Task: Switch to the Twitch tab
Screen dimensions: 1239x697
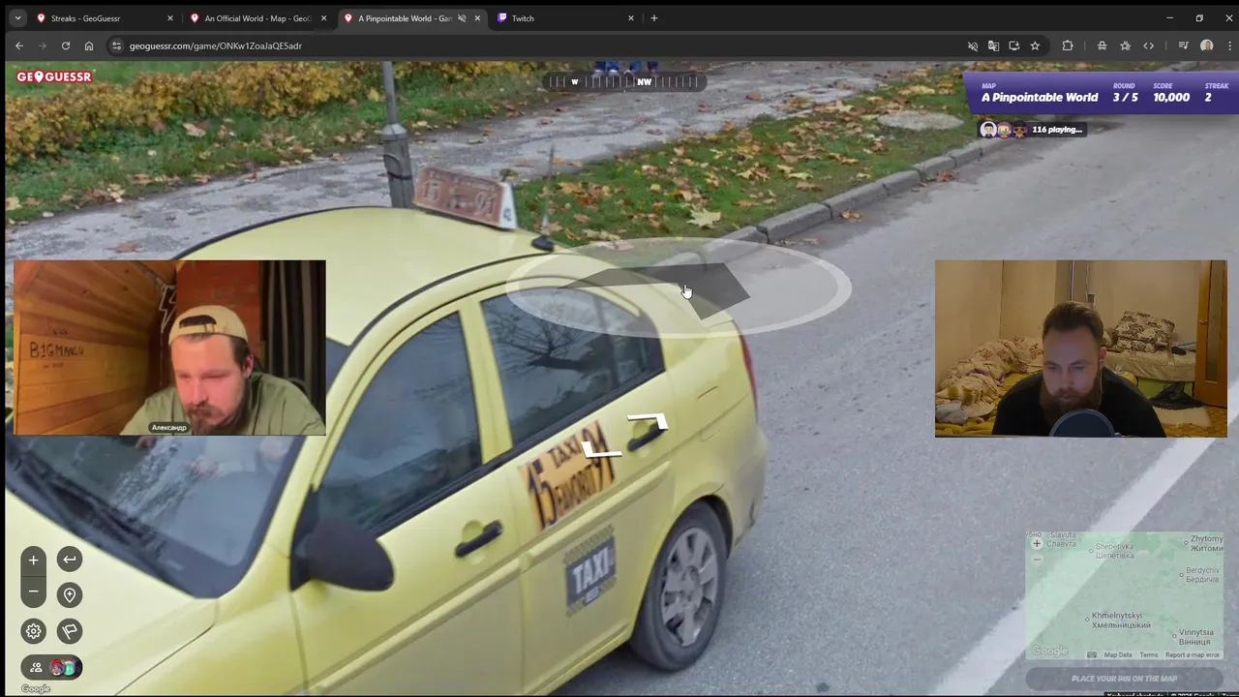Action: tap(565, 18)
